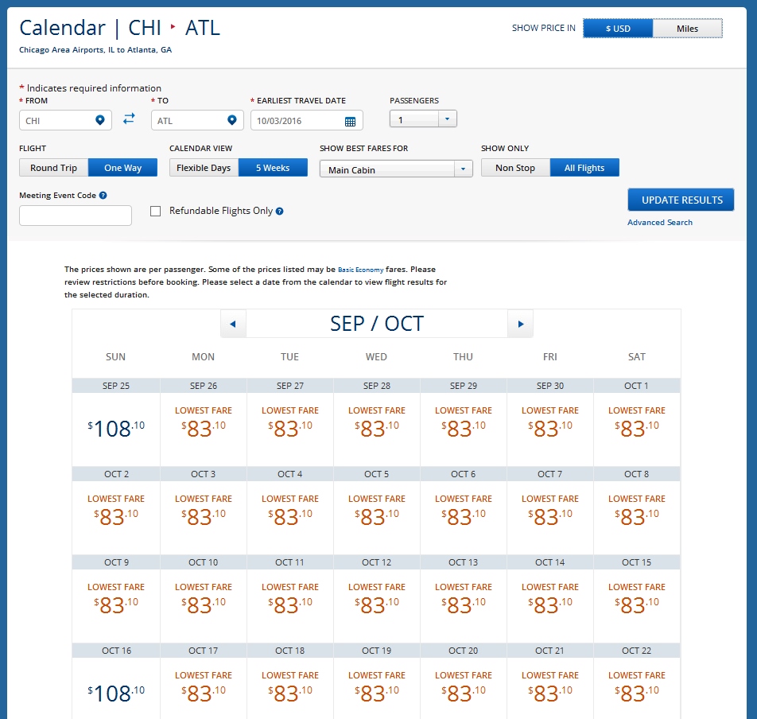Open help icon for Meeting Event Code
This screenshot has height=719, width=757.
point(103,196)
